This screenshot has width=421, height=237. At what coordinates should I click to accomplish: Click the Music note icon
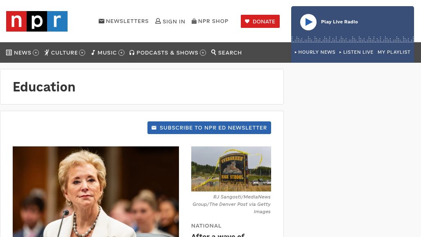(93, 52)
